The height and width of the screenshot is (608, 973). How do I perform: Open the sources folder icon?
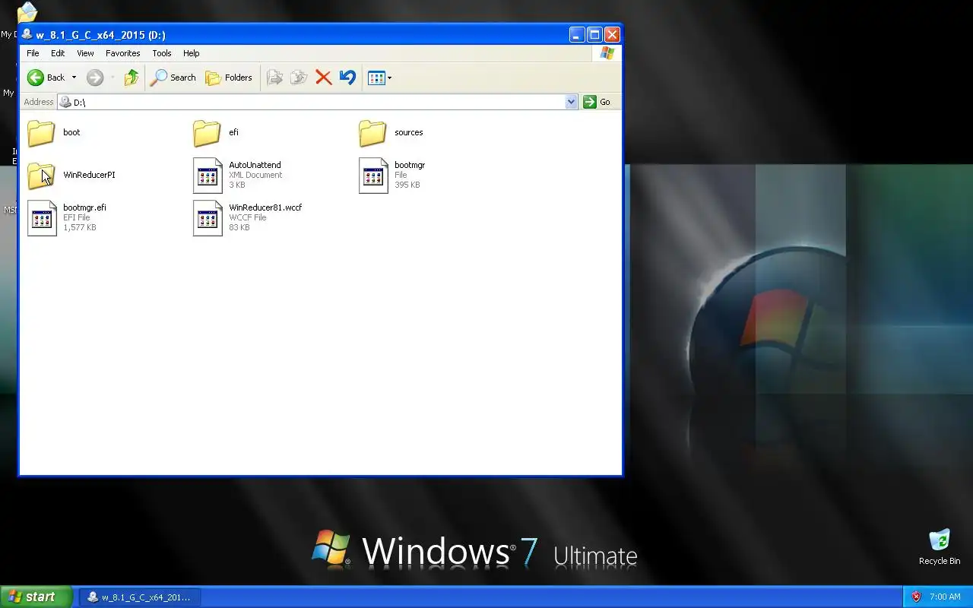(372, 132)
